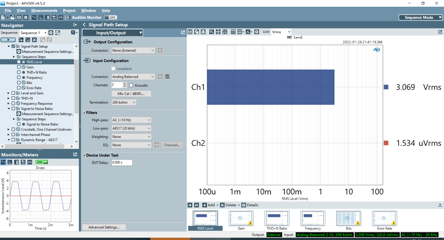Show the data table icon in graph toolbar
The height and width of the screenshot is (240, 444).
pyautogui.click(x=233, y=32)
